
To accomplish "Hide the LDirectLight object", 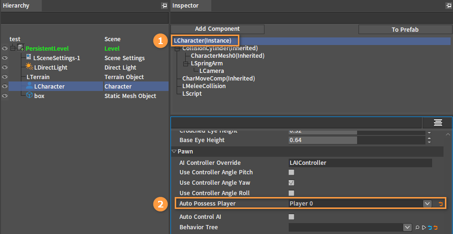I will pyautogui.click(x=5, y=67).
